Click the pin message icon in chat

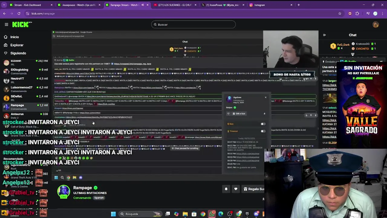[x=311, y=115]
